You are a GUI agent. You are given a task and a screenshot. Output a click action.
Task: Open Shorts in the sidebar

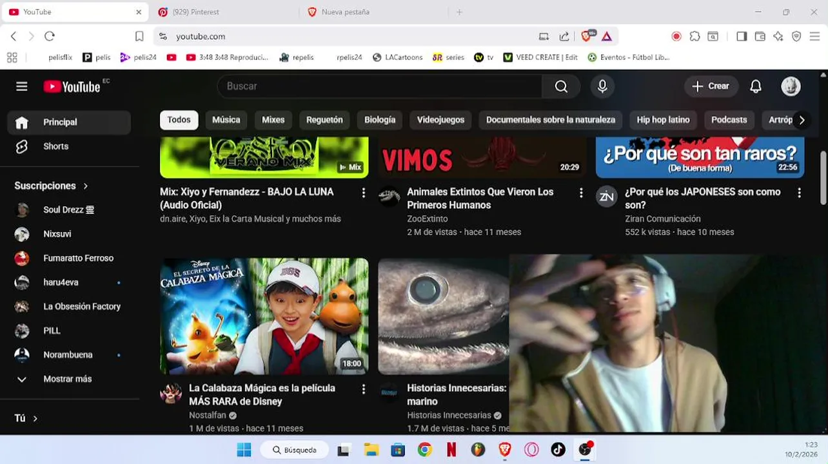[x=69, y=146]
